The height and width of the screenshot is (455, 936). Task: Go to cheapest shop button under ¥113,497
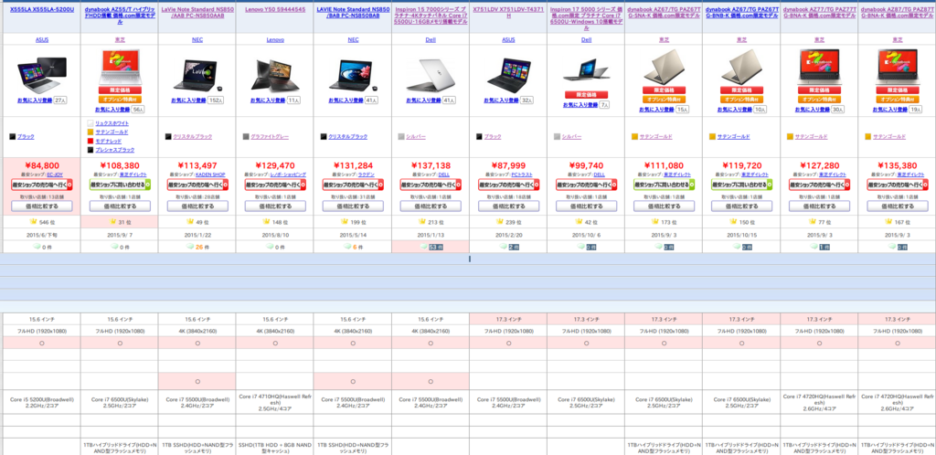click(x=197, y=185)
